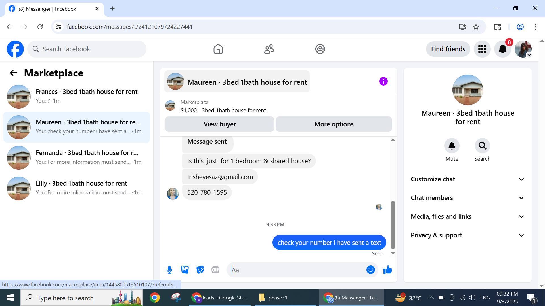Open the Facebook apps menu grid

[482, 49]
